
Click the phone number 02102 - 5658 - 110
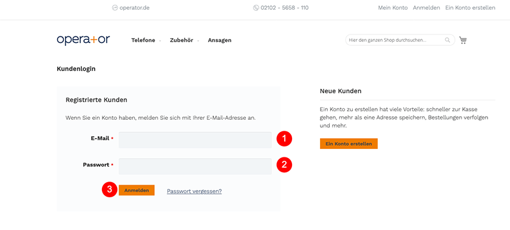tap(284, 8)
